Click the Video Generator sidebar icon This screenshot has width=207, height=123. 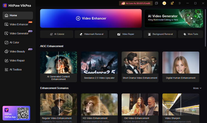pos(6,33)
